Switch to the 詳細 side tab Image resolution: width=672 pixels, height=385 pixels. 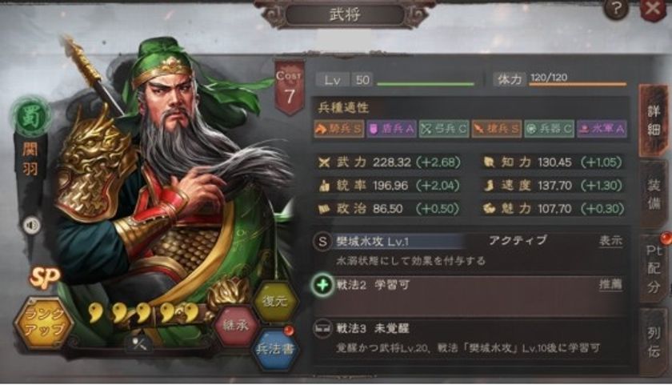coord(653,121)
